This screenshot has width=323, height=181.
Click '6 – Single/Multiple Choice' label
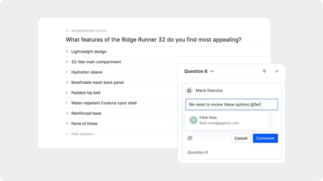(86, 31)
